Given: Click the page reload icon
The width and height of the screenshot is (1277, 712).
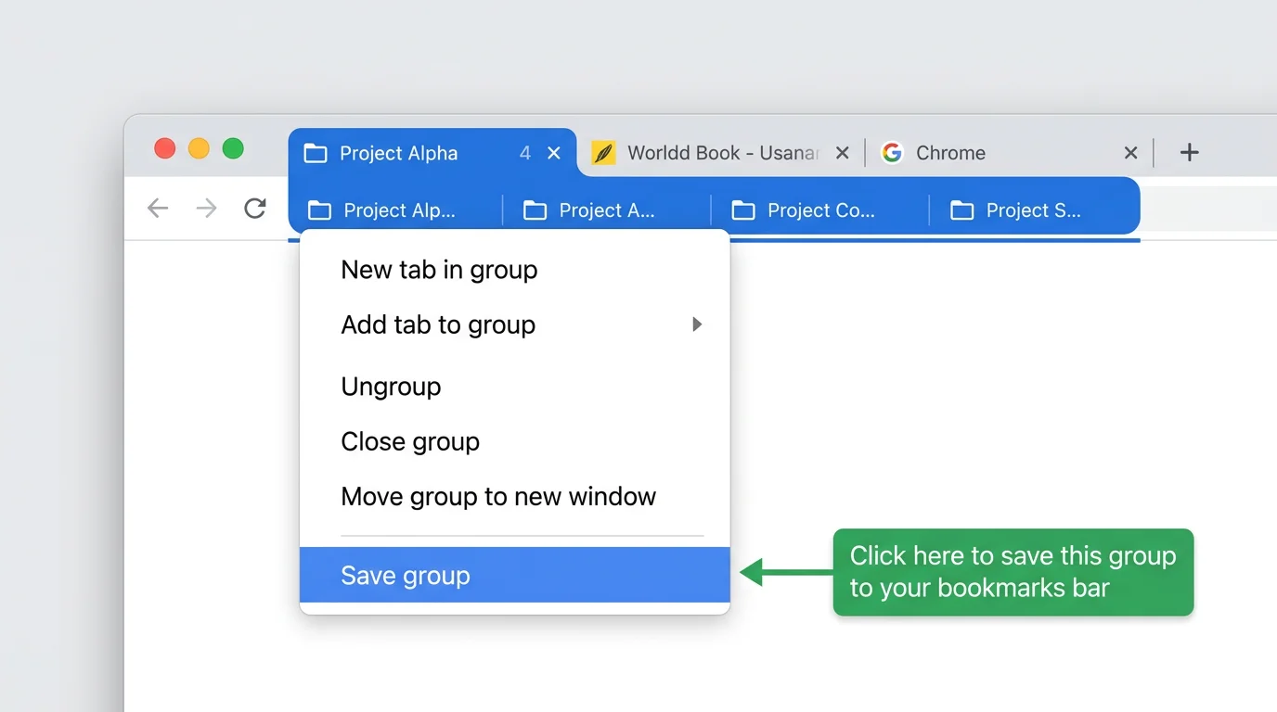Looking at the screenshot, I should (x=254, y=208).
